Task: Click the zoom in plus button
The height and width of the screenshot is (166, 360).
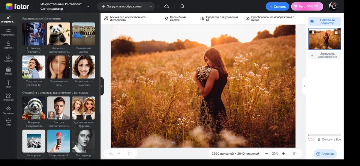Action: (x=283, y=153)
